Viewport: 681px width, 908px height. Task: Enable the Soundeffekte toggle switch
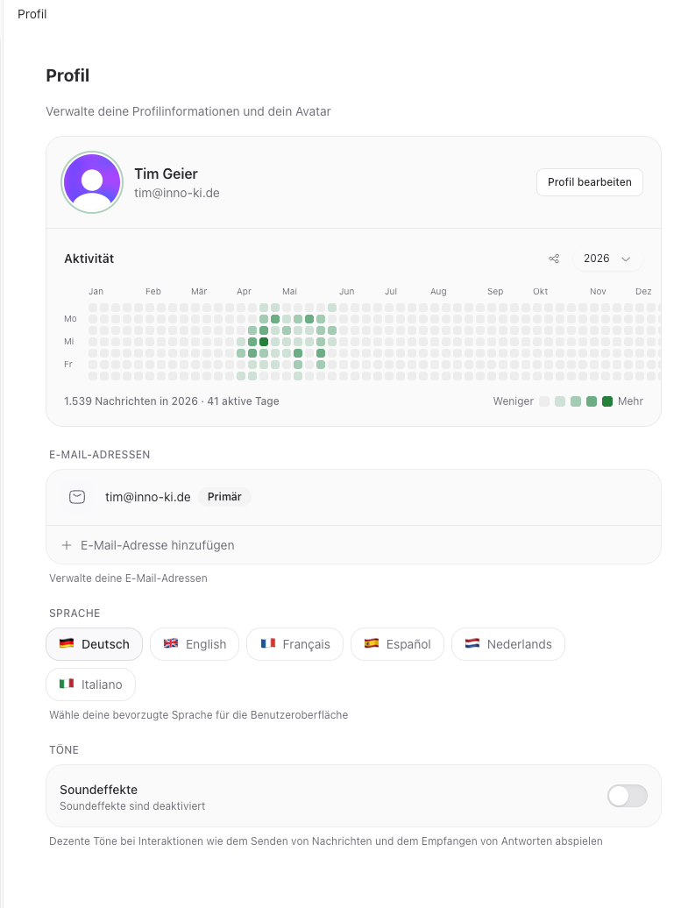click(x=628, y=796)
